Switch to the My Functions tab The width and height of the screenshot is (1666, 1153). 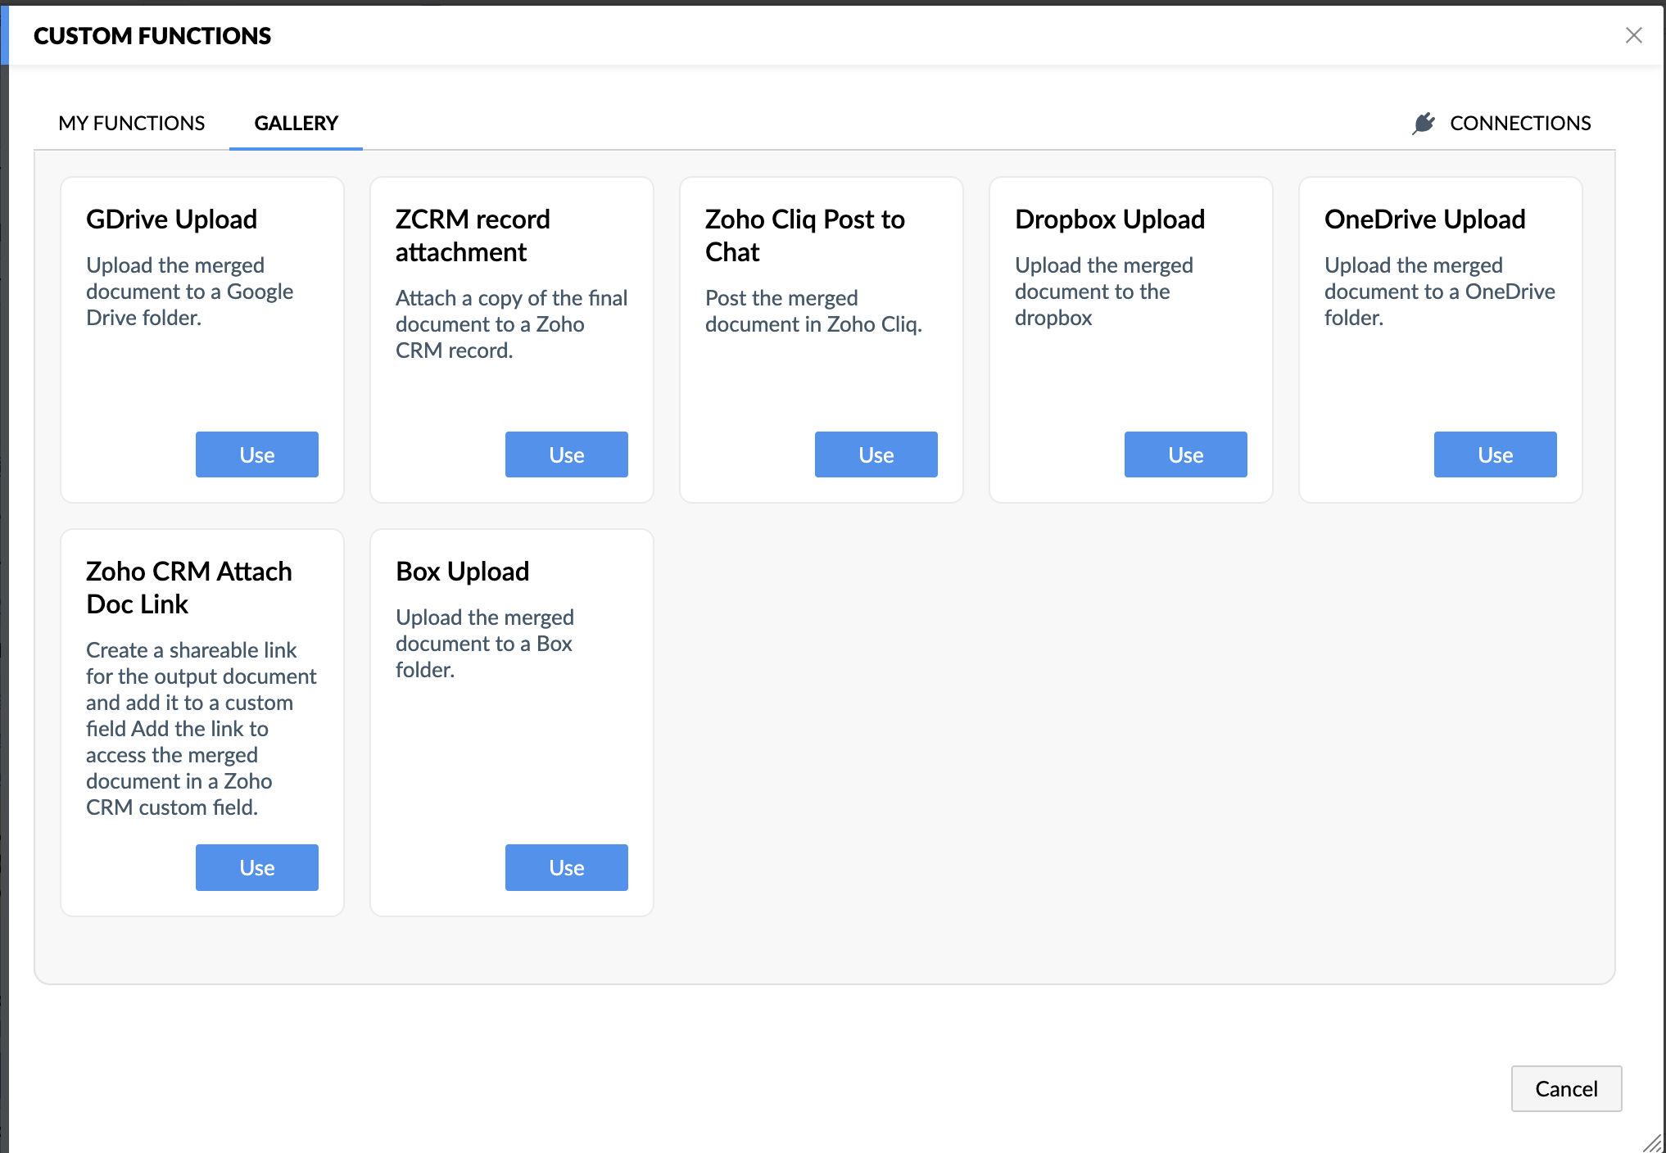point(131,123)
